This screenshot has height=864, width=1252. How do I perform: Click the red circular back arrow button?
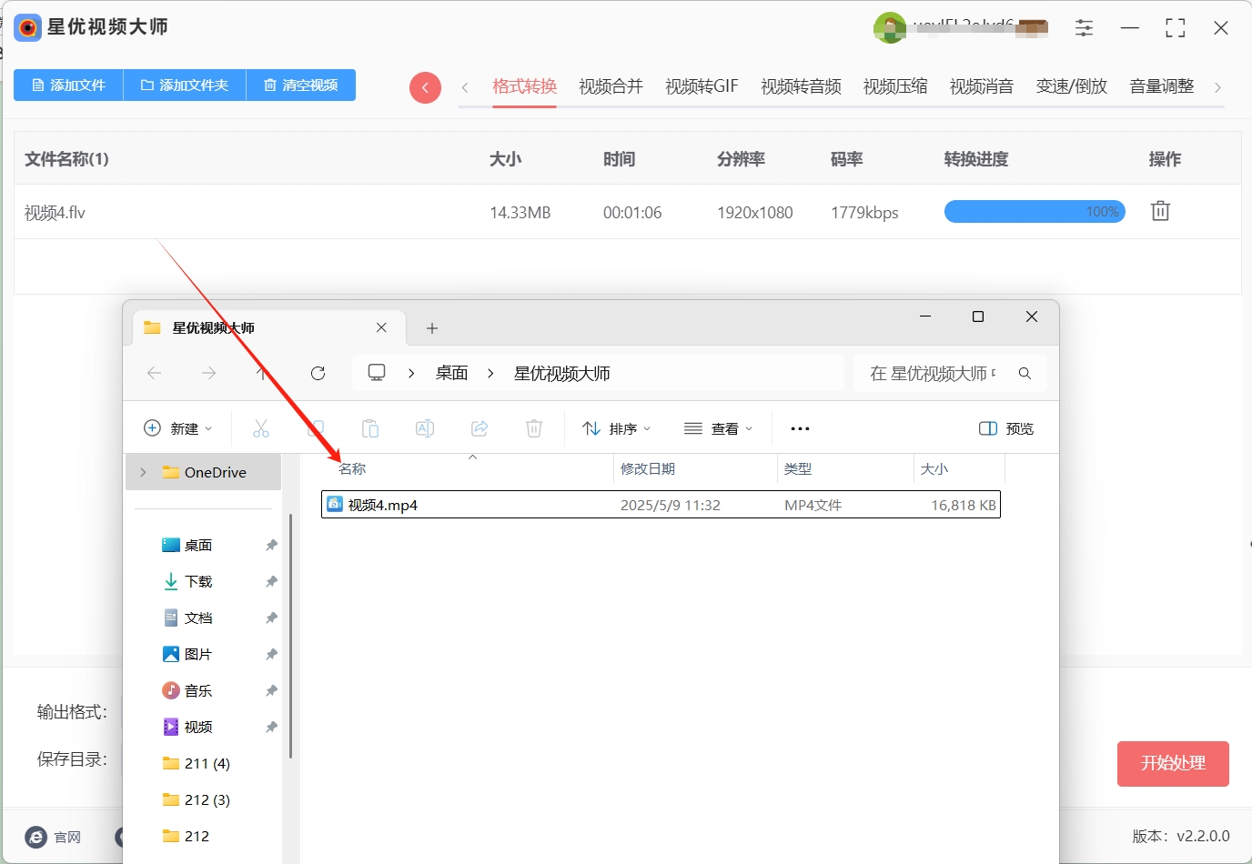click(x=425, y=87)
